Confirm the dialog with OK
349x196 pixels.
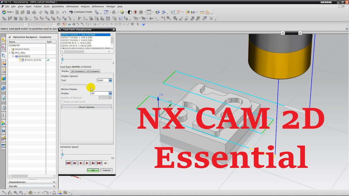coord(93,170)
